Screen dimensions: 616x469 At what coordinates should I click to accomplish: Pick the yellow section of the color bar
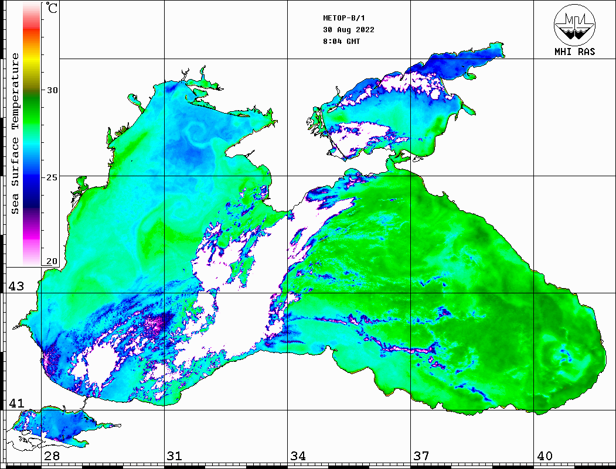pyautogui.click(x=32, y=61)
